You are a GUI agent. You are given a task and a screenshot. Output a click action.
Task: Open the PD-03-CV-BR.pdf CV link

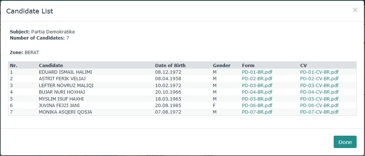point(319,85)
